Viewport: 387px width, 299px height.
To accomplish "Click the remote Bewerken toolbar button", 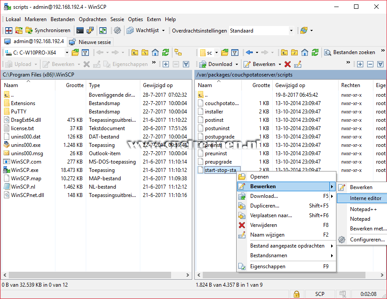I will pos(259,64).
